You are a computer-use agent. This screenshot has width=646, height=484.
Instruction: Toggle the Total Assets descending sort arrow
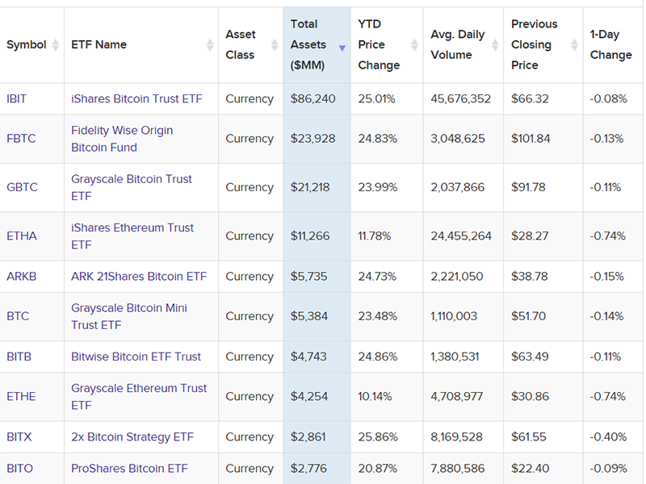tap(342, 48)
